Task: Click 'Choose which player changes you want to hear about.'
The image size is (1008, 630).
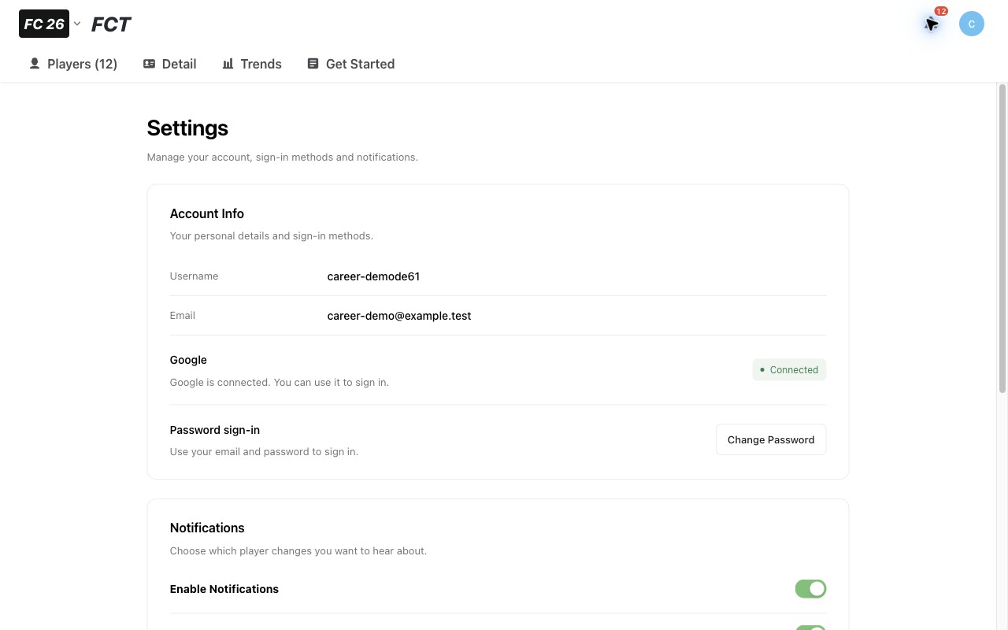Action: pyautogui.click(x=298, y=551)
